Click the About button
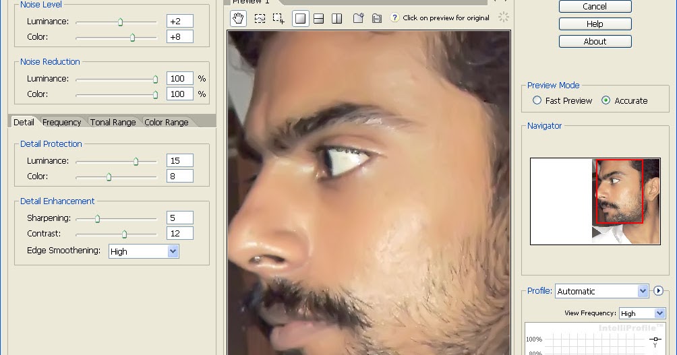The height and width of the screenshot is (355, 677). coord(595,41)
